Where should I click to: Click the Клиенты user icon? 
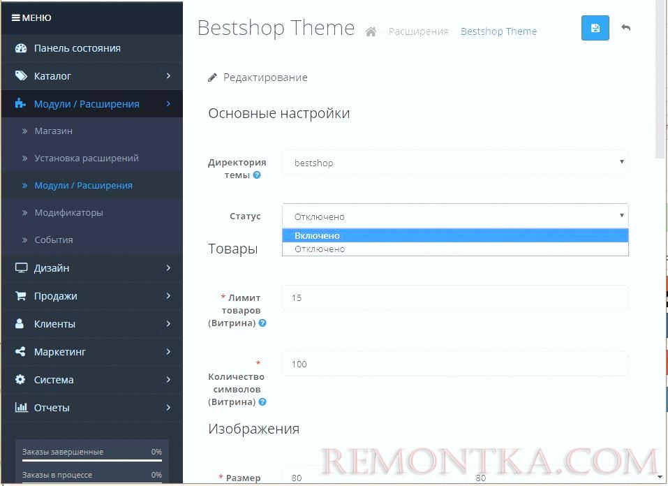coord(20,323)
